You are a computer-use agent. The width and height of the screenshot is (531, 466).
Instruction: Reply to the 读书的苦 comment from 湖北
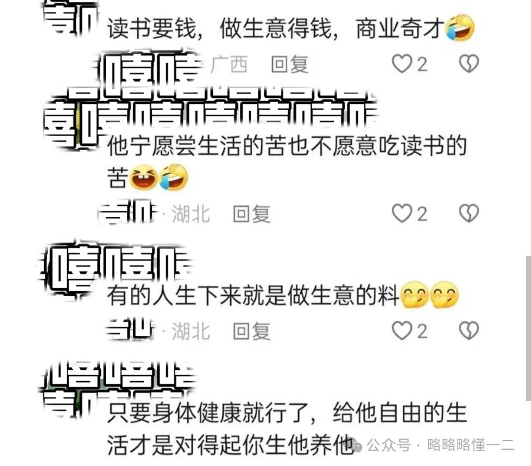(252, 214)
